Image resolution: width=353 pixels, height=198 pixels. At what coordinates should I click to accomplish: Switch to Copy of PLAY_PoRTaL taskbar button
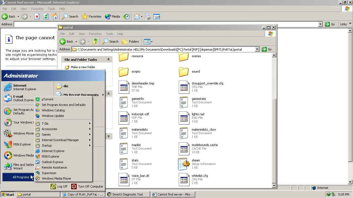click(83, 194)
